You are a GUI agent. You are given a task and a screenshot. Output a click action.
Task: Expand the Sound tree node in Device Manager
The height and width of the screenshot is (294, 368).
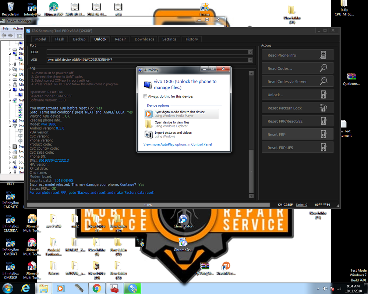click(x=10, y=162)
